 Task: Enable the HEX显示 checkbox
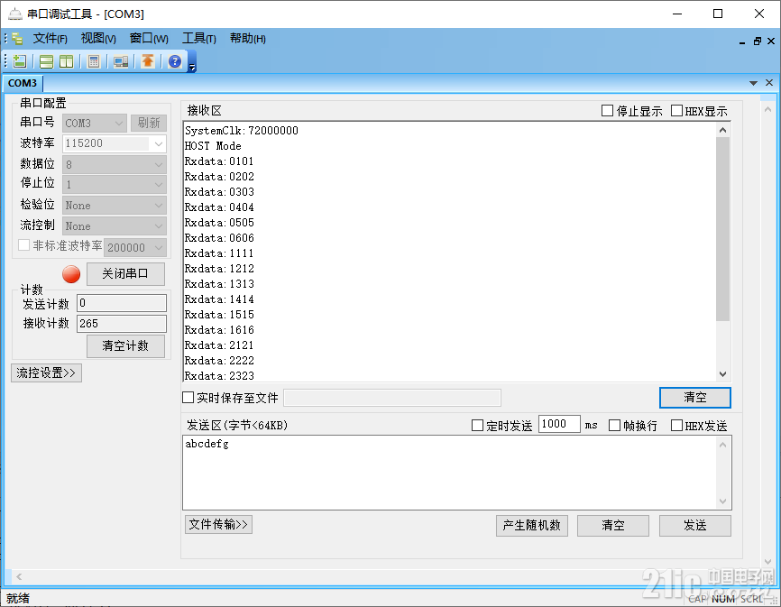point(676,111)
